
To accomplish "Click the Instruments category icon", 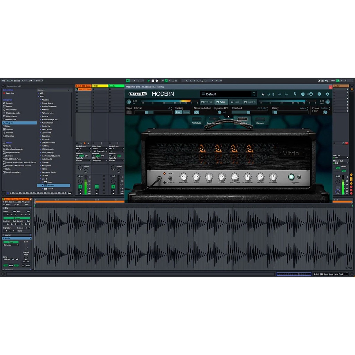I will tap(5, 110).
